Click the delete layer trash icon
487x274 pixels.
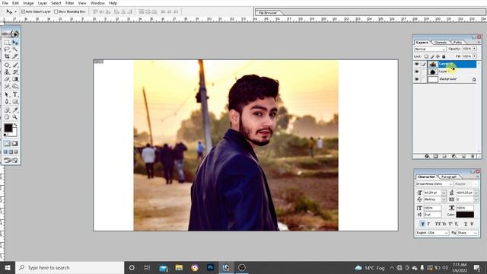(x=473, y=156)
